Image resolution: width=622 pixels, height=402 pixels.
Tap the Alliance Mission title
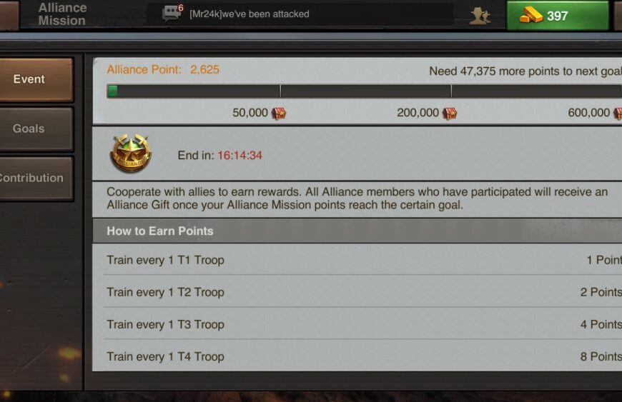coord(62,14)
